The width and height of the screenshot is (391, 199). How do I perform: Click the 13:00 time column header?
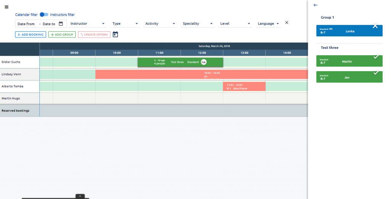pos(244,53)
